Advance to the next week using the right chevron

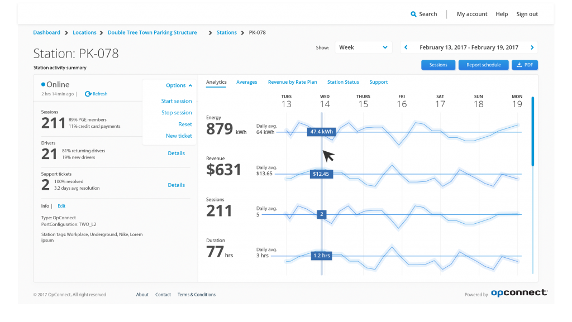[x=532, y=47]
